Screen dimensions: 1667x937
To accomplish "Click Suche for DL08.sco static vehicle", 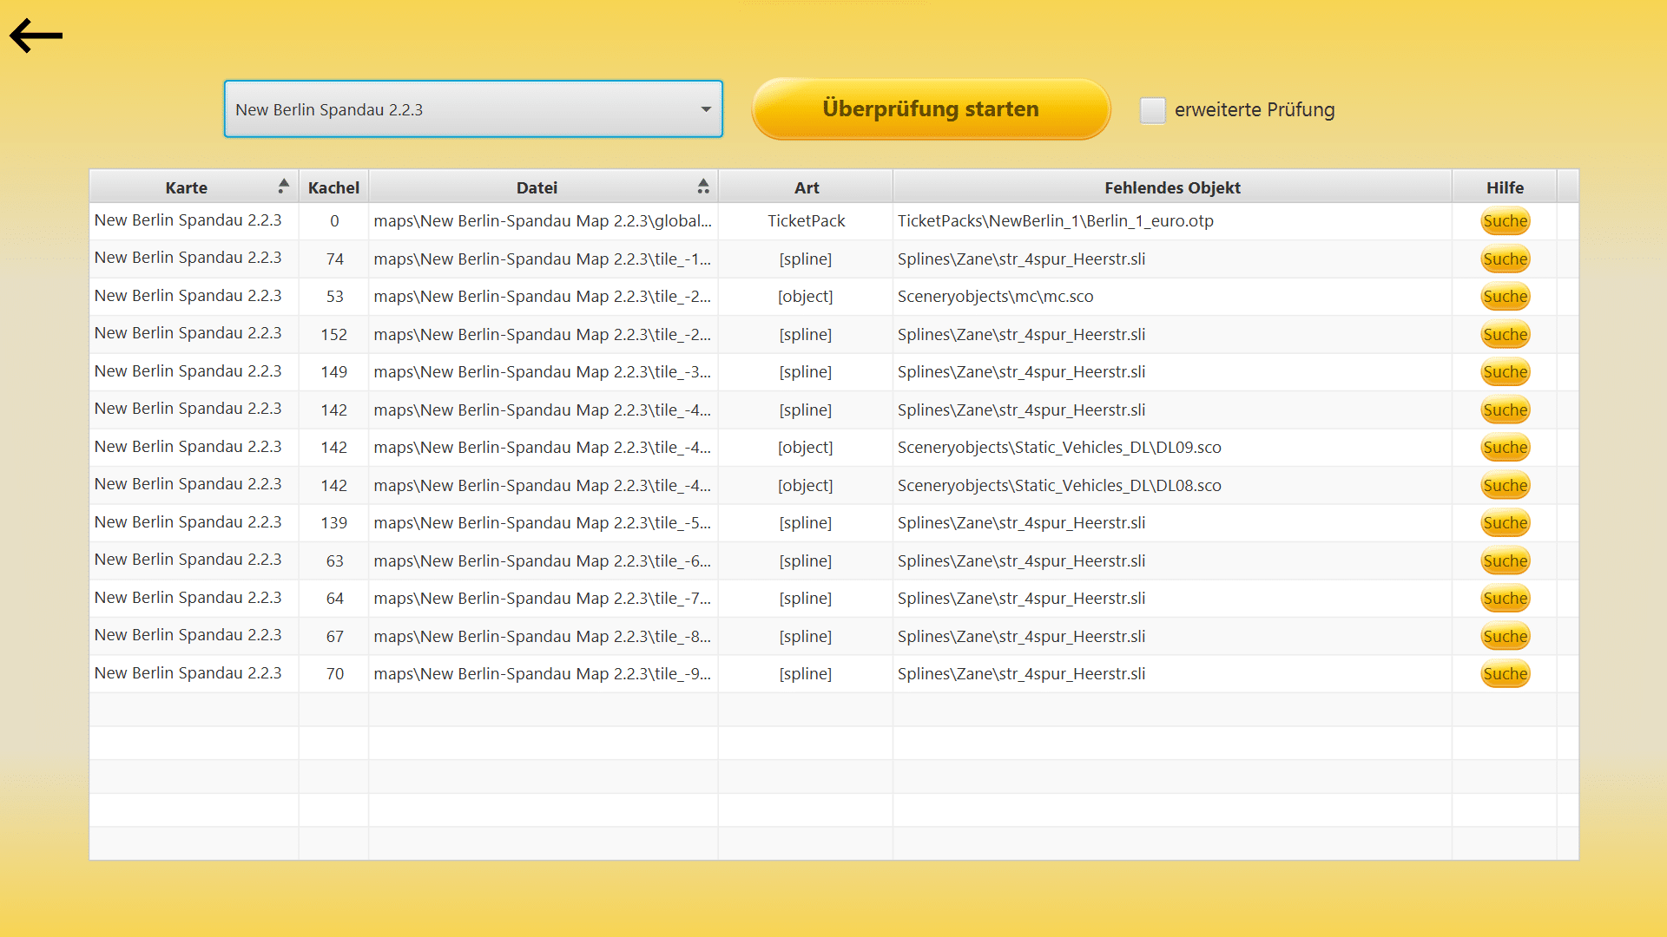I will 1505,486.
